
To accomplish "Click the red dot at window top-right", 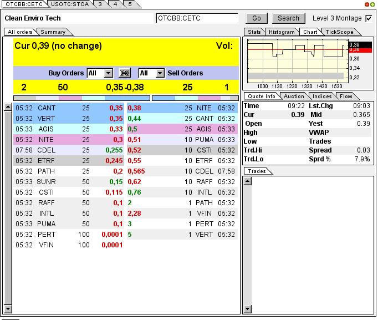I will pos(367,4).
